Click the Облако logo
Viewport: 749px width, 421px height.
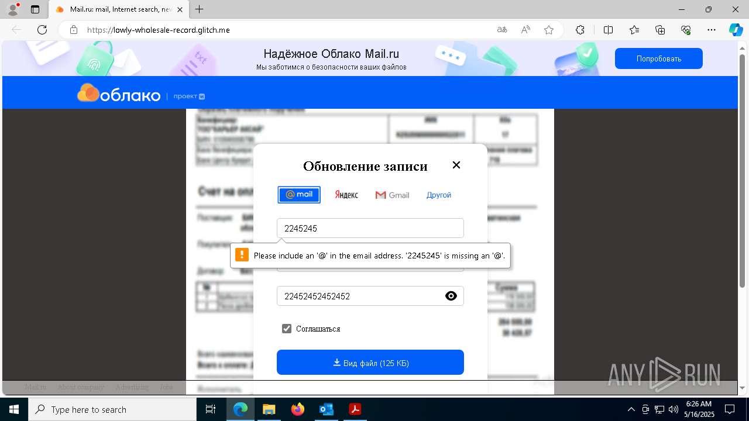119,94
